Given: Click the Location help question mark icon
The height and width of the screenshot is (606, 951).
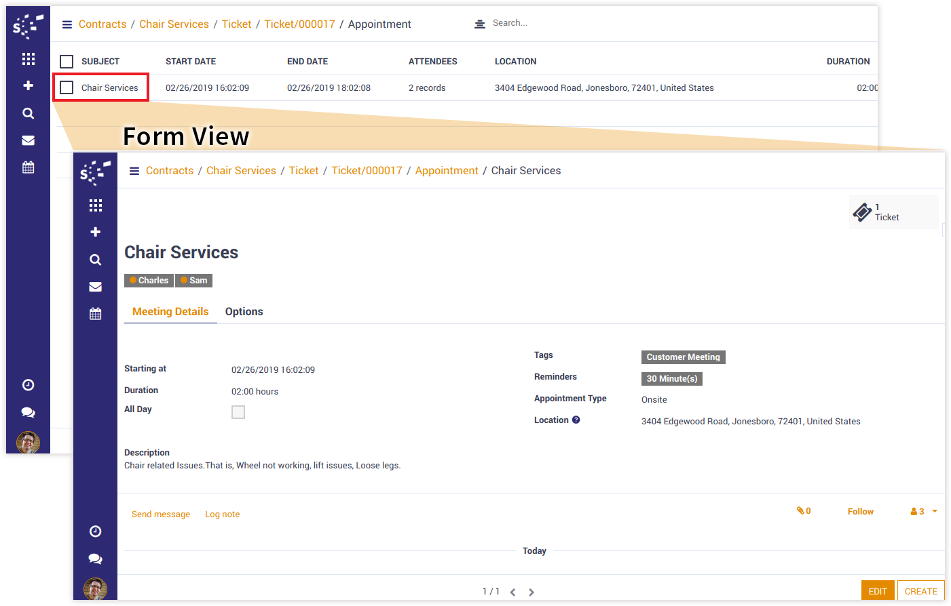Looking at the screenshot, I should tap(576, 420).
